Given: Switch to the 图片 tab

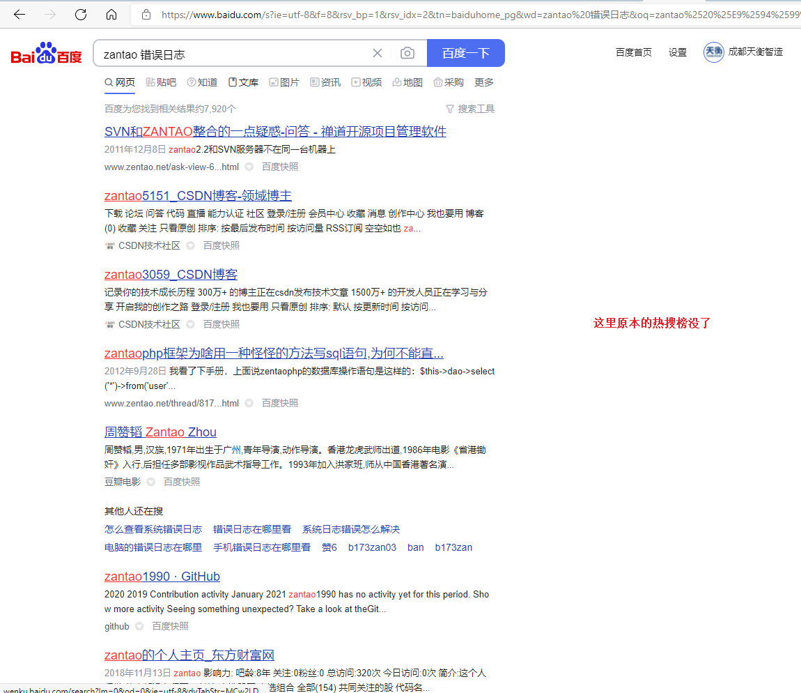Looking at the screenshot, I should point(284,82).
